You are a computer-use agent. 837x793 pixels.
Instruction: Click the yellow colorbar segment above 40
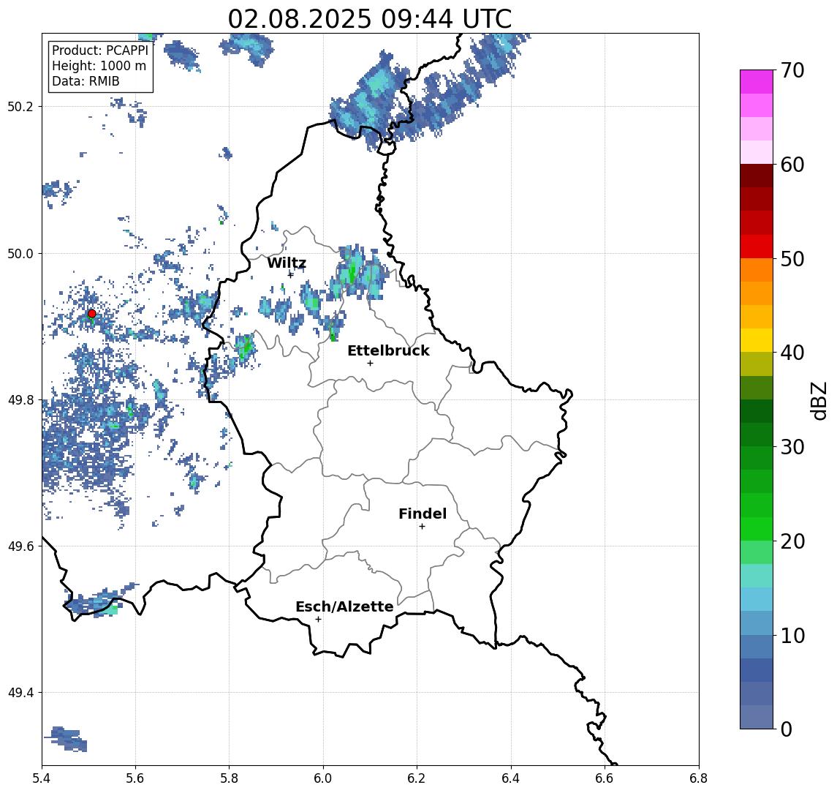pos(757,340)
